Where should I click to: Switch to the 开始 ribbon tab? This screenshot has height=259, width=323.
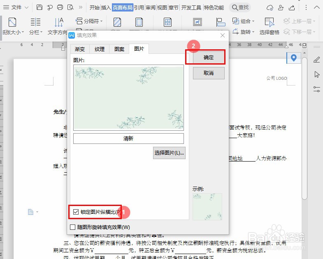[x=95, y=8]
